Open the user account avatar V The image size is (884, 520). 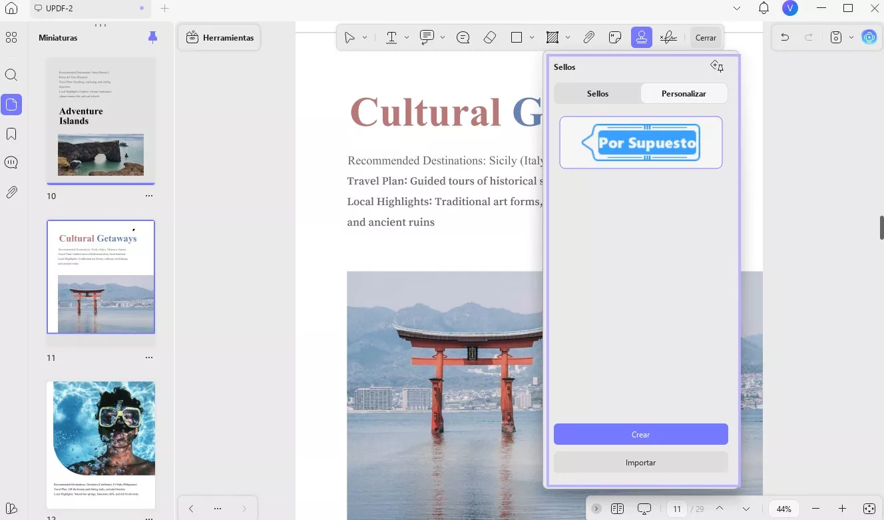click(790, 9)
